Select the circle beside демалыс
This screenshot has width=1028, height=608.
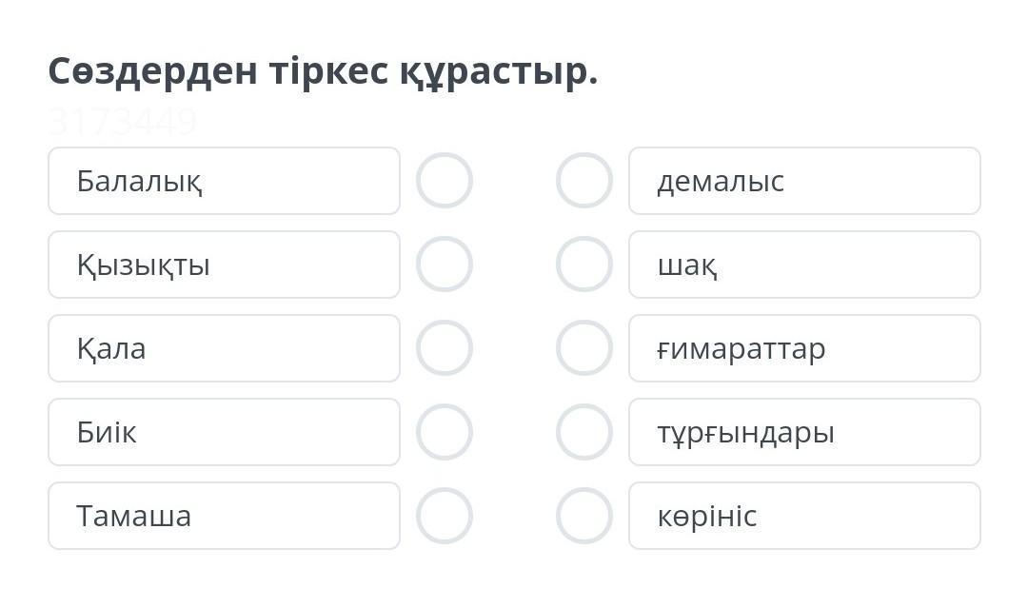tap(584, 181)
